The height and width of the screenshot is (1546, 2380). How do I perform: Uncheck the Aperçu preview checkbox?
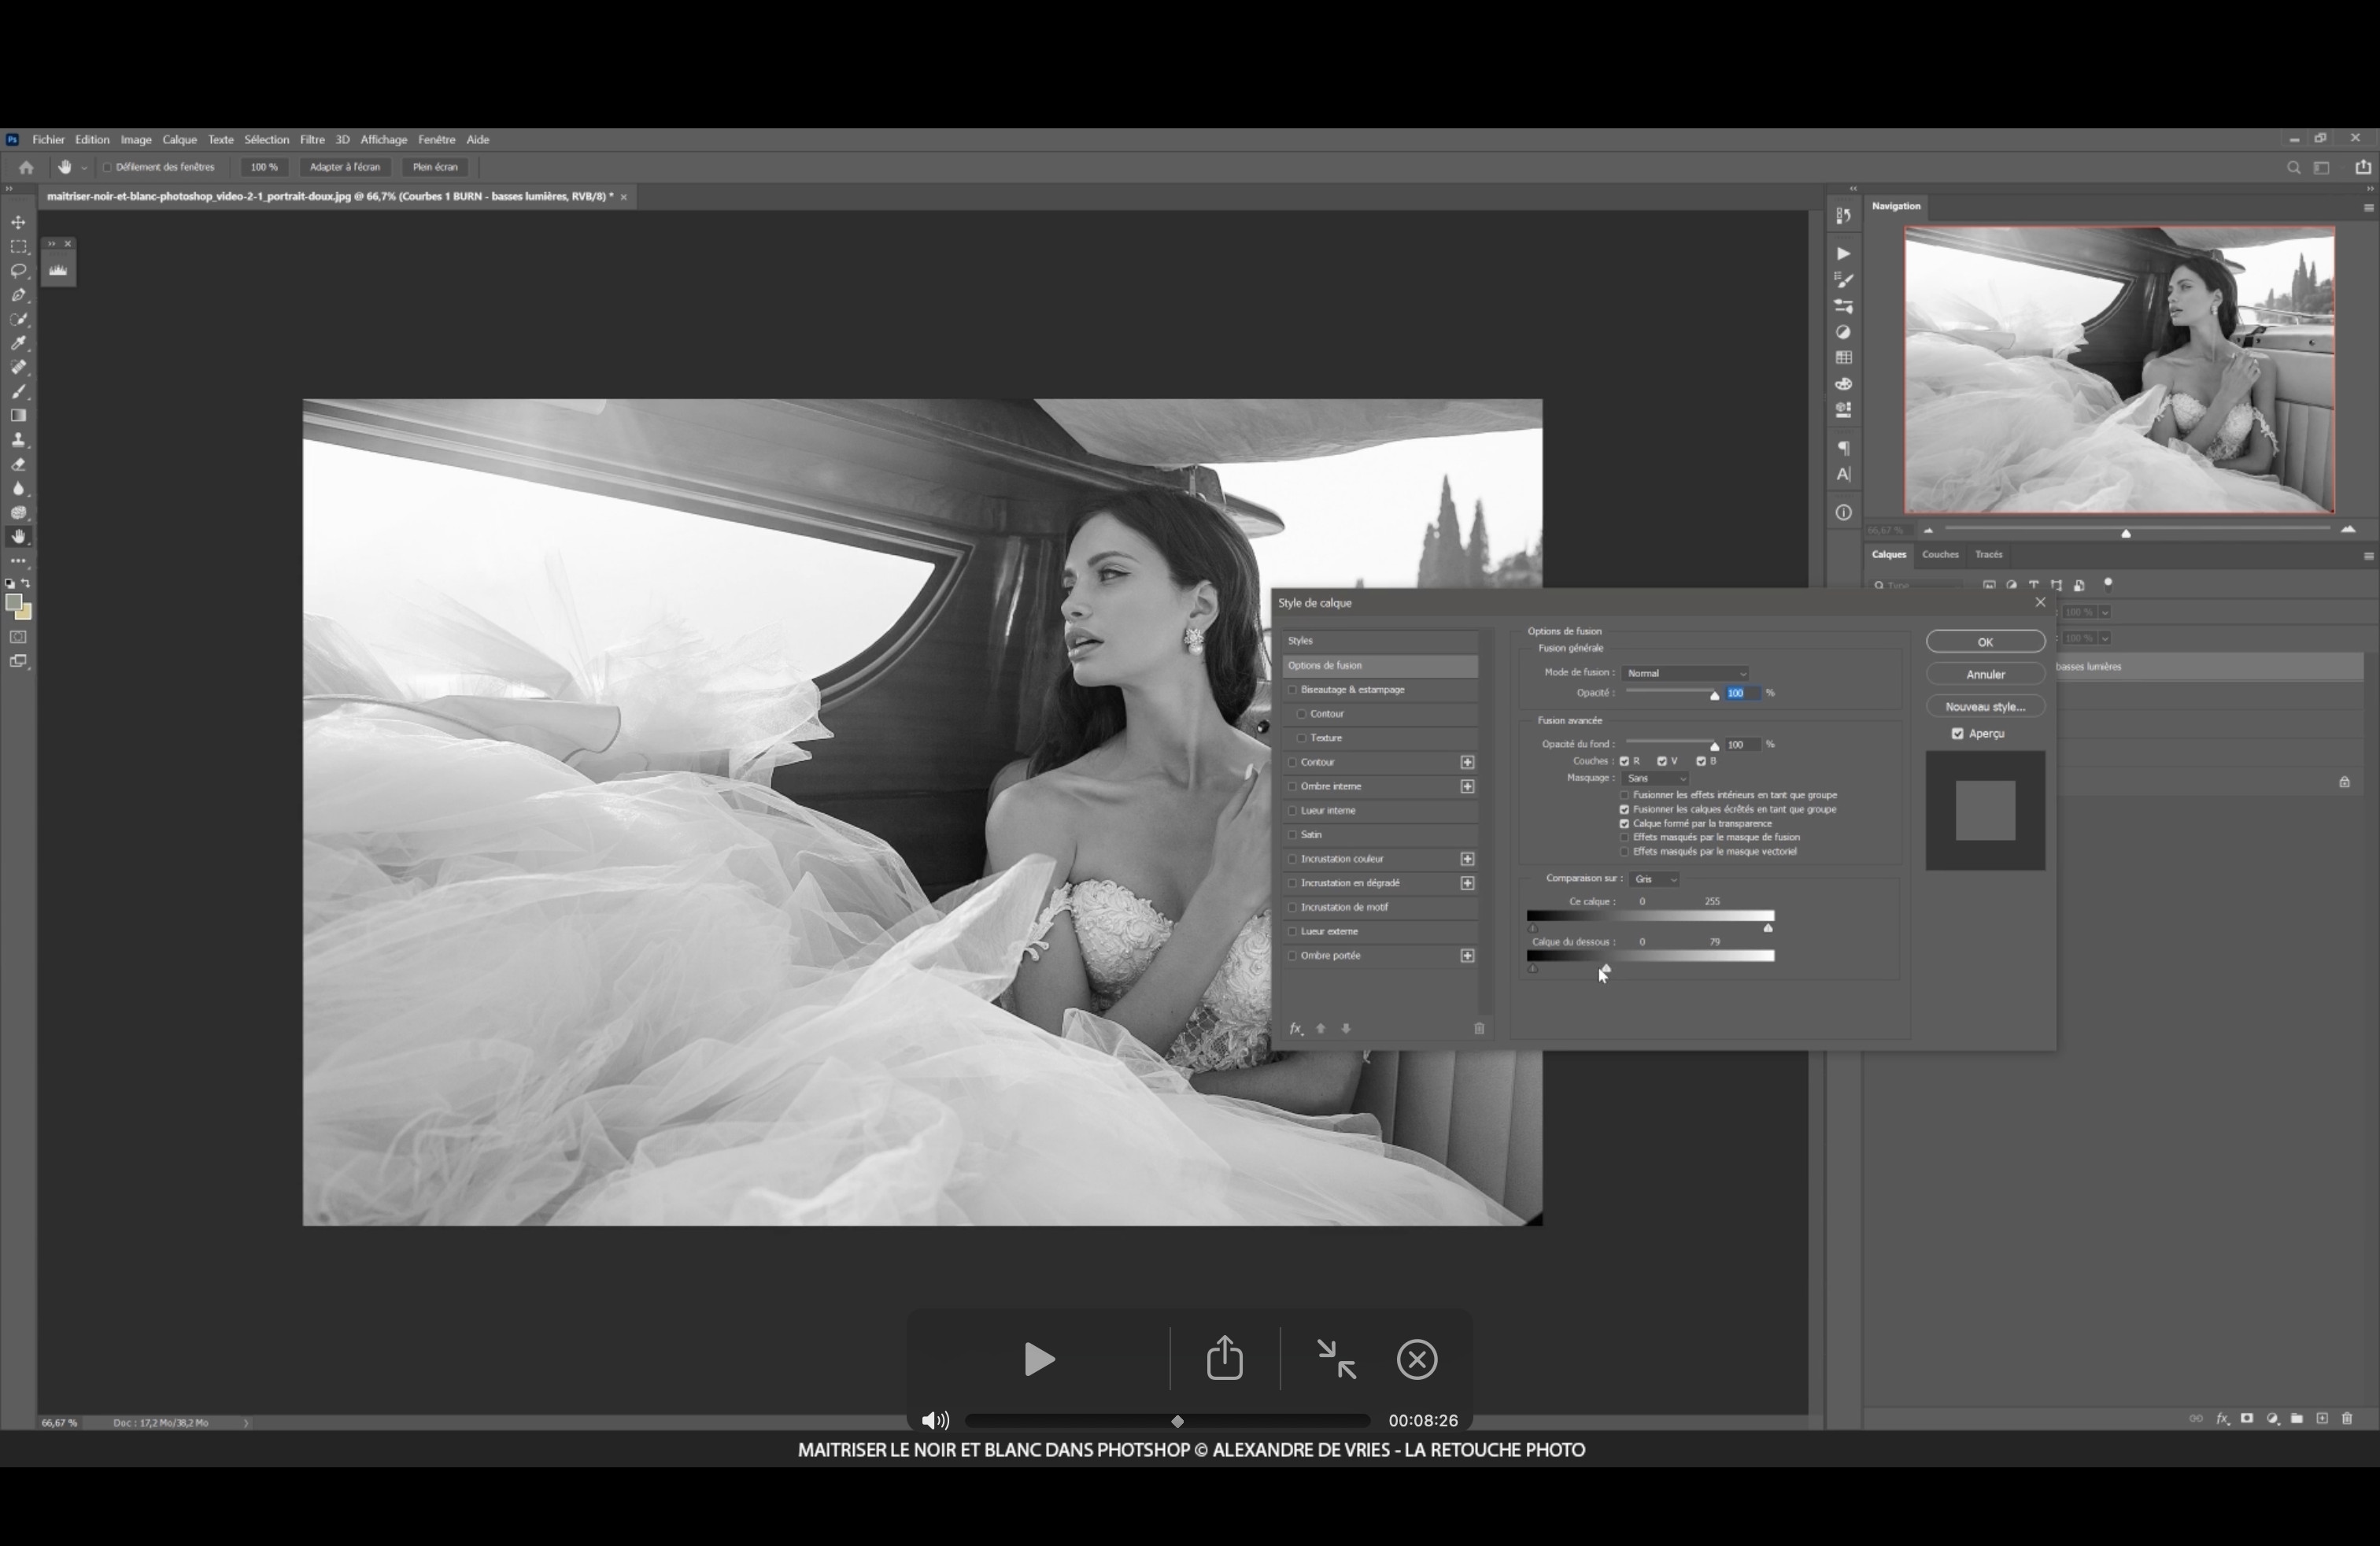[x=1958, y=734]
